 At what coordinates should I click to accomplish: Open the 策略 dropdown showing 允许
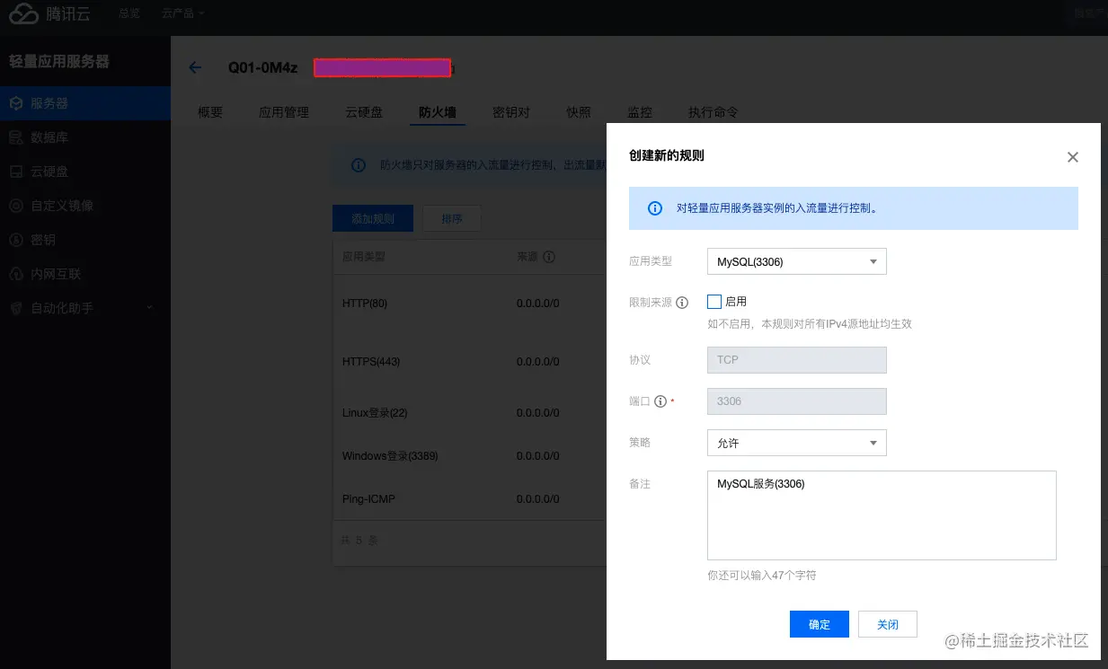click(796, 443)
